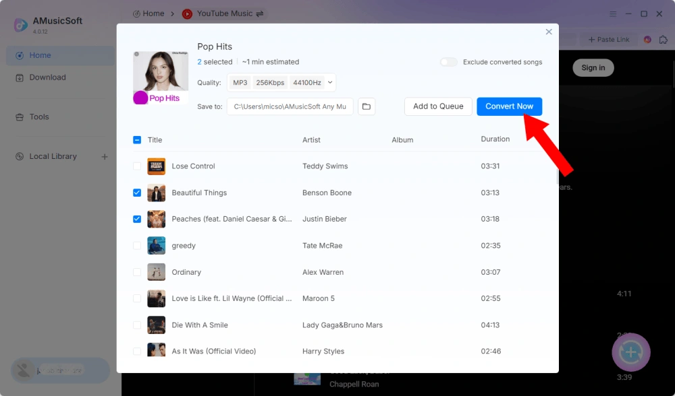Viewport: 675px width, 396px height.
Task: Check the As It Was checkbox
Action: point(137,352)
